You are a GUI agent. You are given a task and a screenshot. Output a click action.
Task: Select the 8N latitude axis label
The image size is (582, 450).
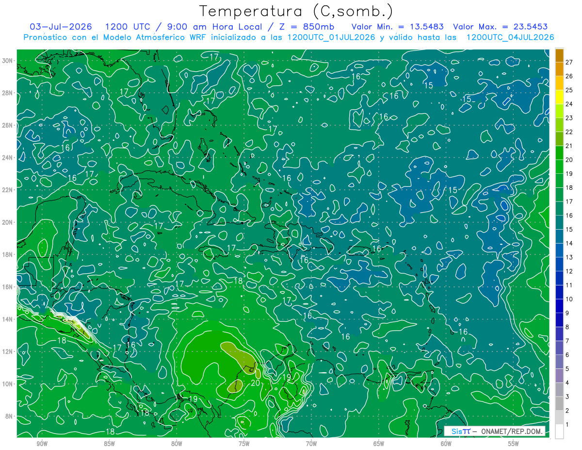pos(10,416)
